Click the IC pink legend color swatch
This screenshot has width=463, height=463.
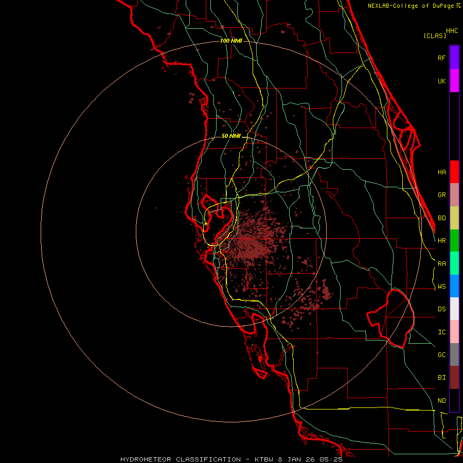[x=454, y=332]
